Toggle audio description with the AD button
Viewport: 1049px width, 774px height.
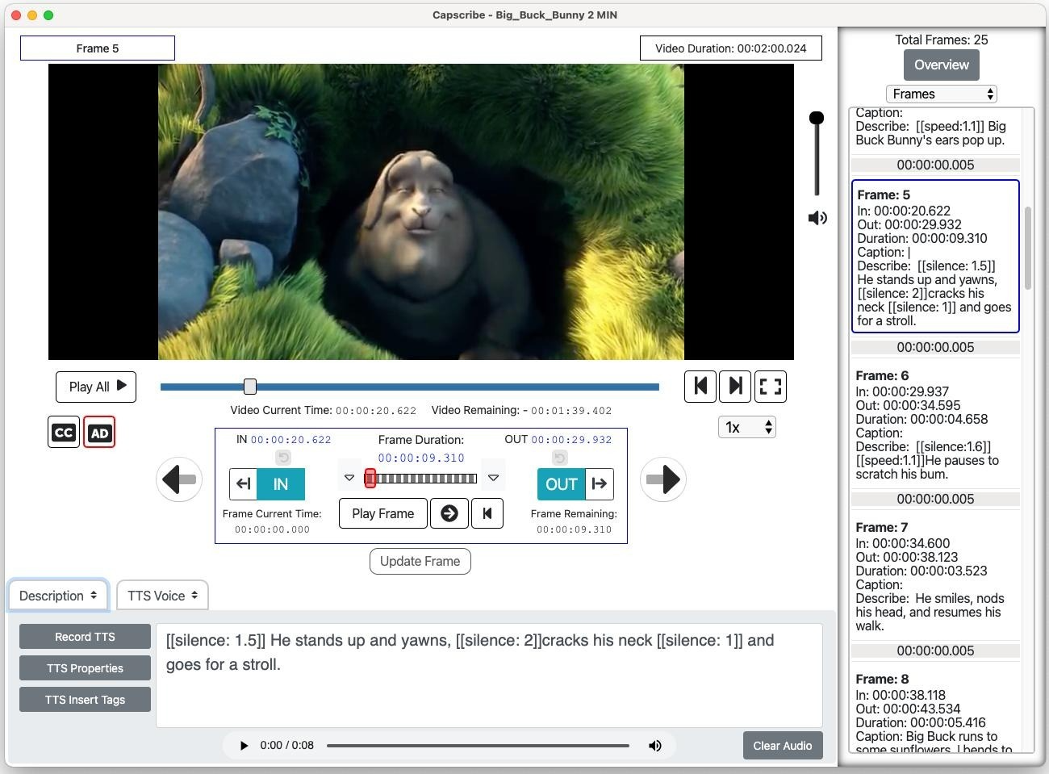click(99, 433)
